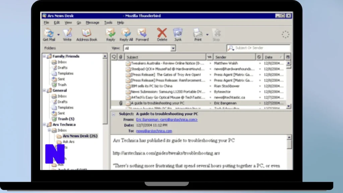Image resolution: width=343 pixels, height=193 pixels.
Task: Click the Reply All toolbar icon
Action: pos(126,35)
